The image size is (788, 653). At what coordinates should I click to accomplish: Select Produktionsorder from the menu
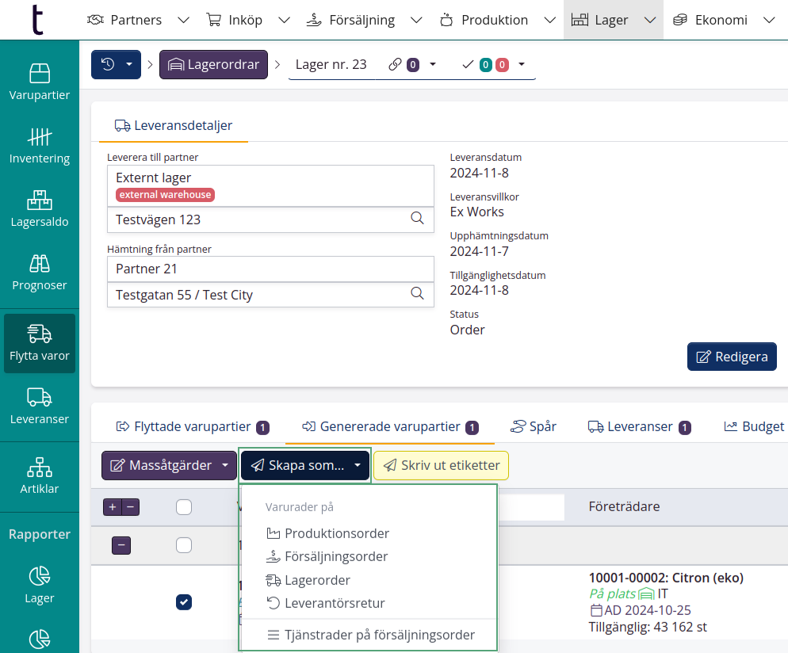pos(336,533)
